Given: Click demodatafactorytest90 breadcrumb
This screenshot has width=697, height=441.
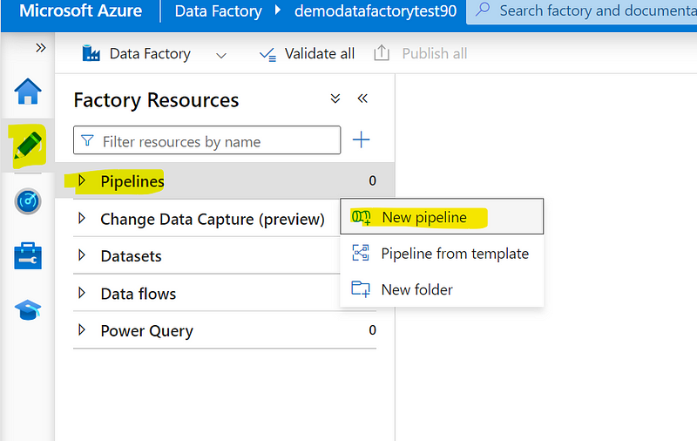Looking at the screenshot, I should tap(376, 10).
